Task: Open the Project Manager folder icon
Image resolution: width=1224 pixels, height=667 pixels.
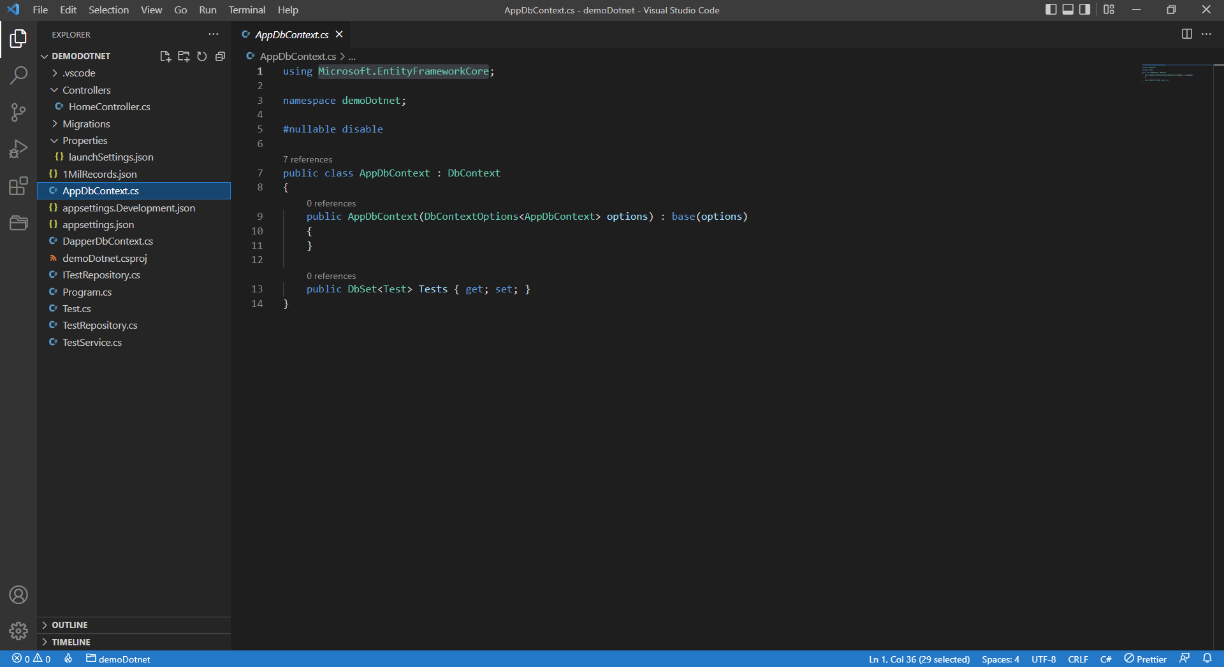Action: (18, 222)
